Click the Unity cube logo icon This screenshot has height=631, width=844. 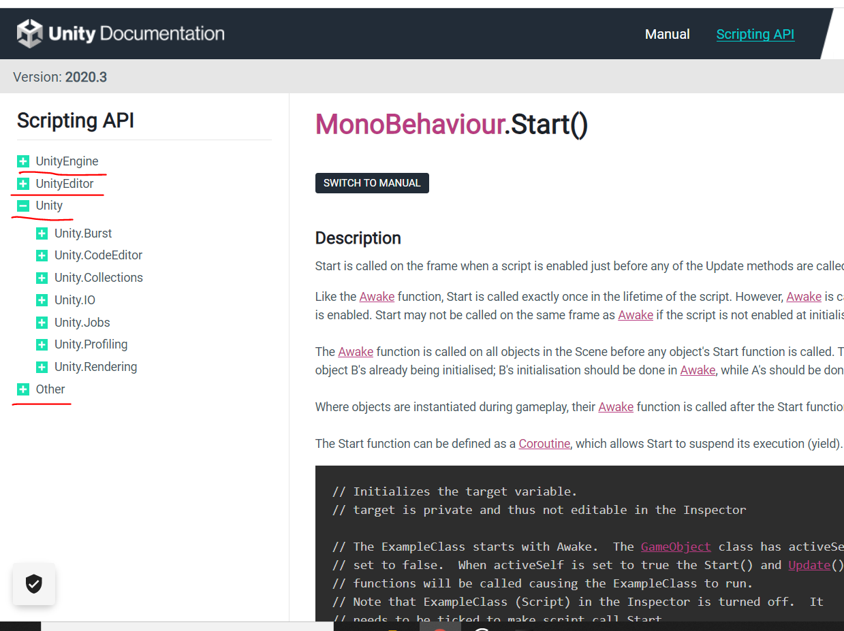30,34
